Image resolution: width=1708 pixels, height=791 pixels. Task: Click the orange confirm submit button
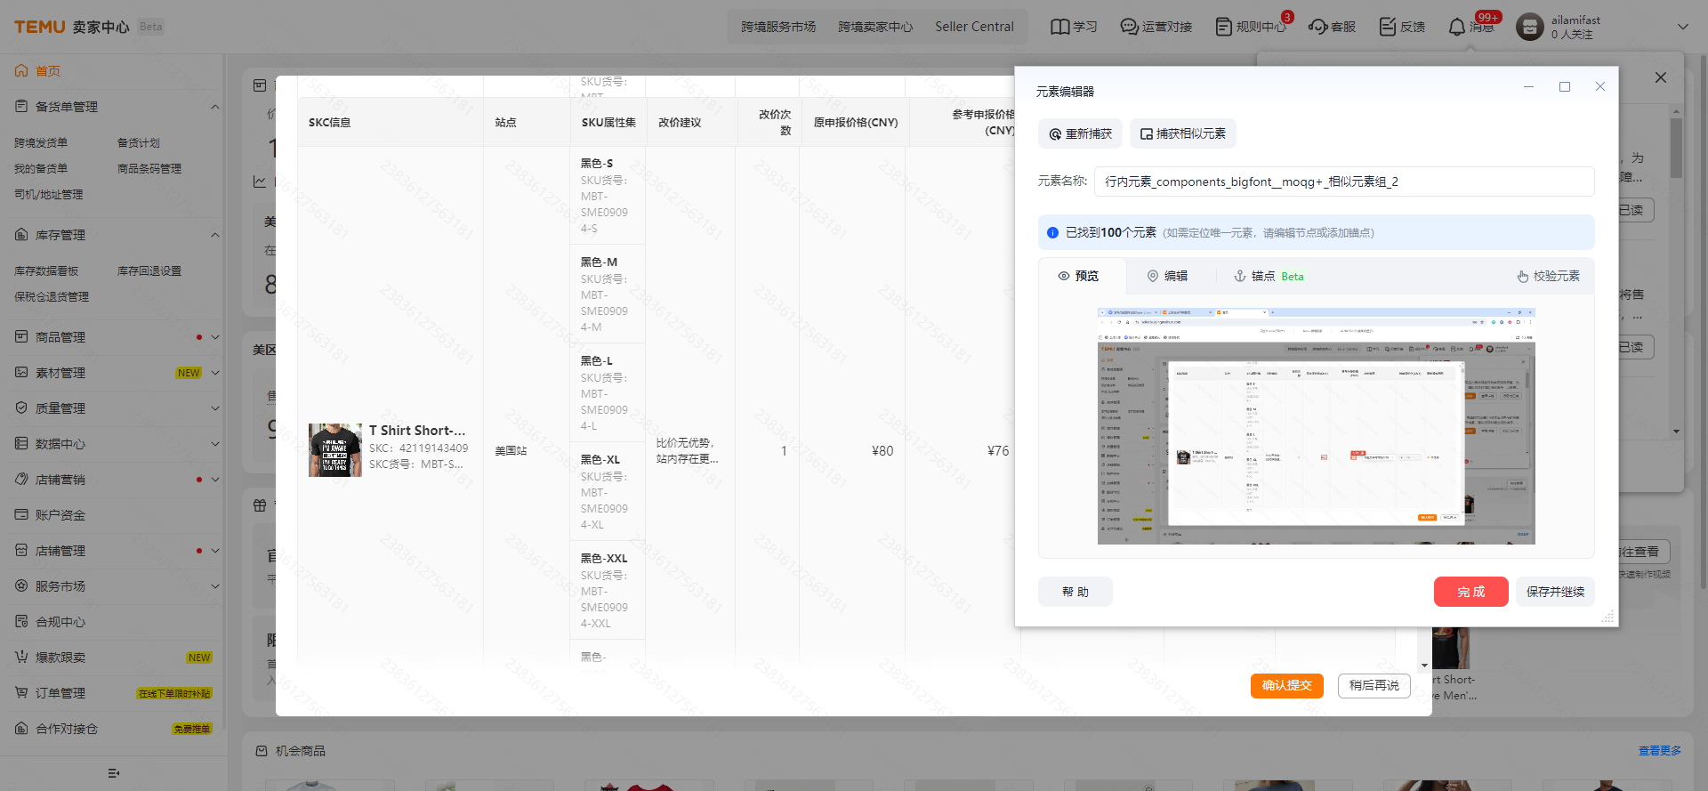coord(1286,686)
